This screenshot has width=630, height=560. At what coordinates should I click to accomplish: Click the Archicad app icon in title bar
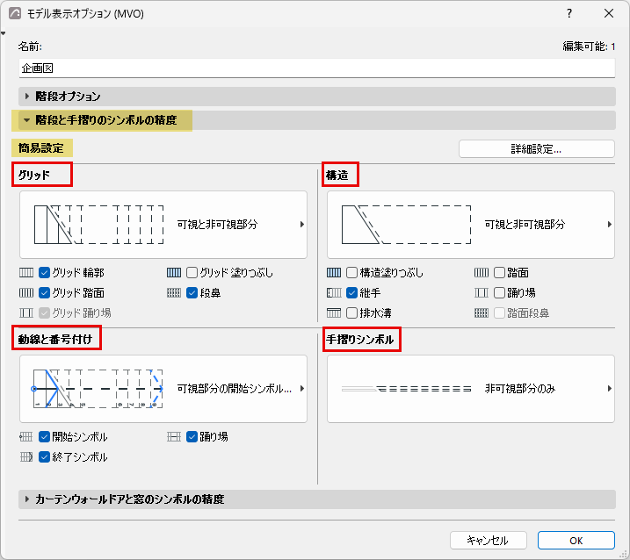point(15,13)
